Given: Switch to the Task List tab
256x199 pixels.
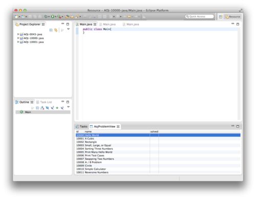Looking at the screenshot, I should [x=44, y=102].
